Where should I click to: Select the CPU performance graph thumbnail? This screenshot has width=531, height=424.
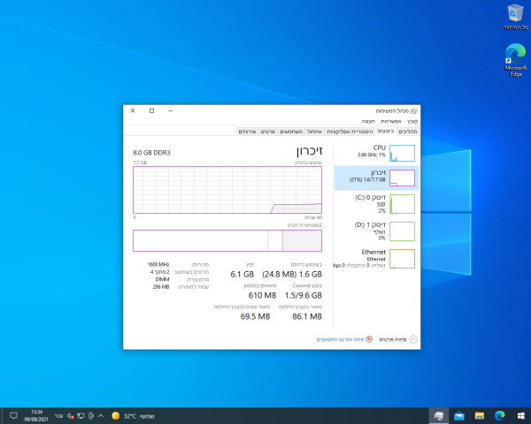(x=402, y=153)
